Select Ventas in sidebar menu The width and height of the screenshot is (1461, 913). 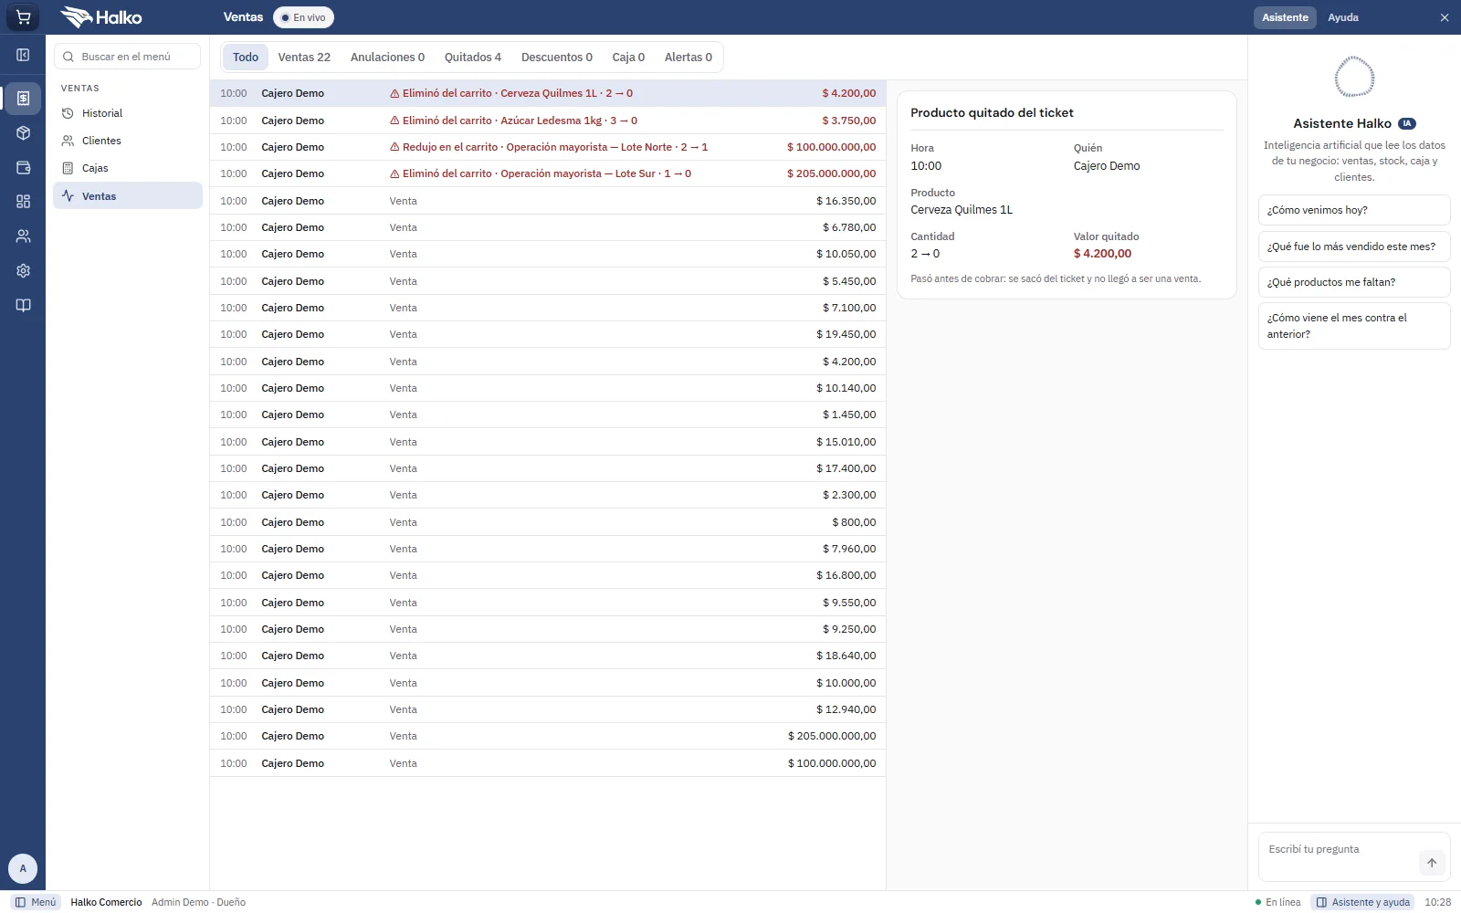coord(128,195)
